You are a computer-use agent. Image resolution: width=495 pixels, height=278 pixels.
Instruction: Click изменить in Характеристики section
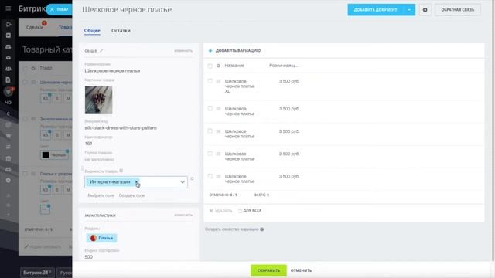click(183, 215)
